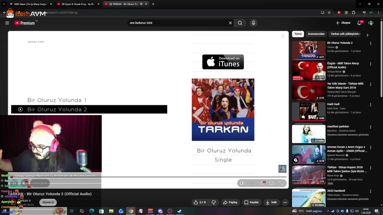The height and width of the screenshot is (215, 383).
Task: Enter fullscreen in the video player
Action: pos(281,183)
